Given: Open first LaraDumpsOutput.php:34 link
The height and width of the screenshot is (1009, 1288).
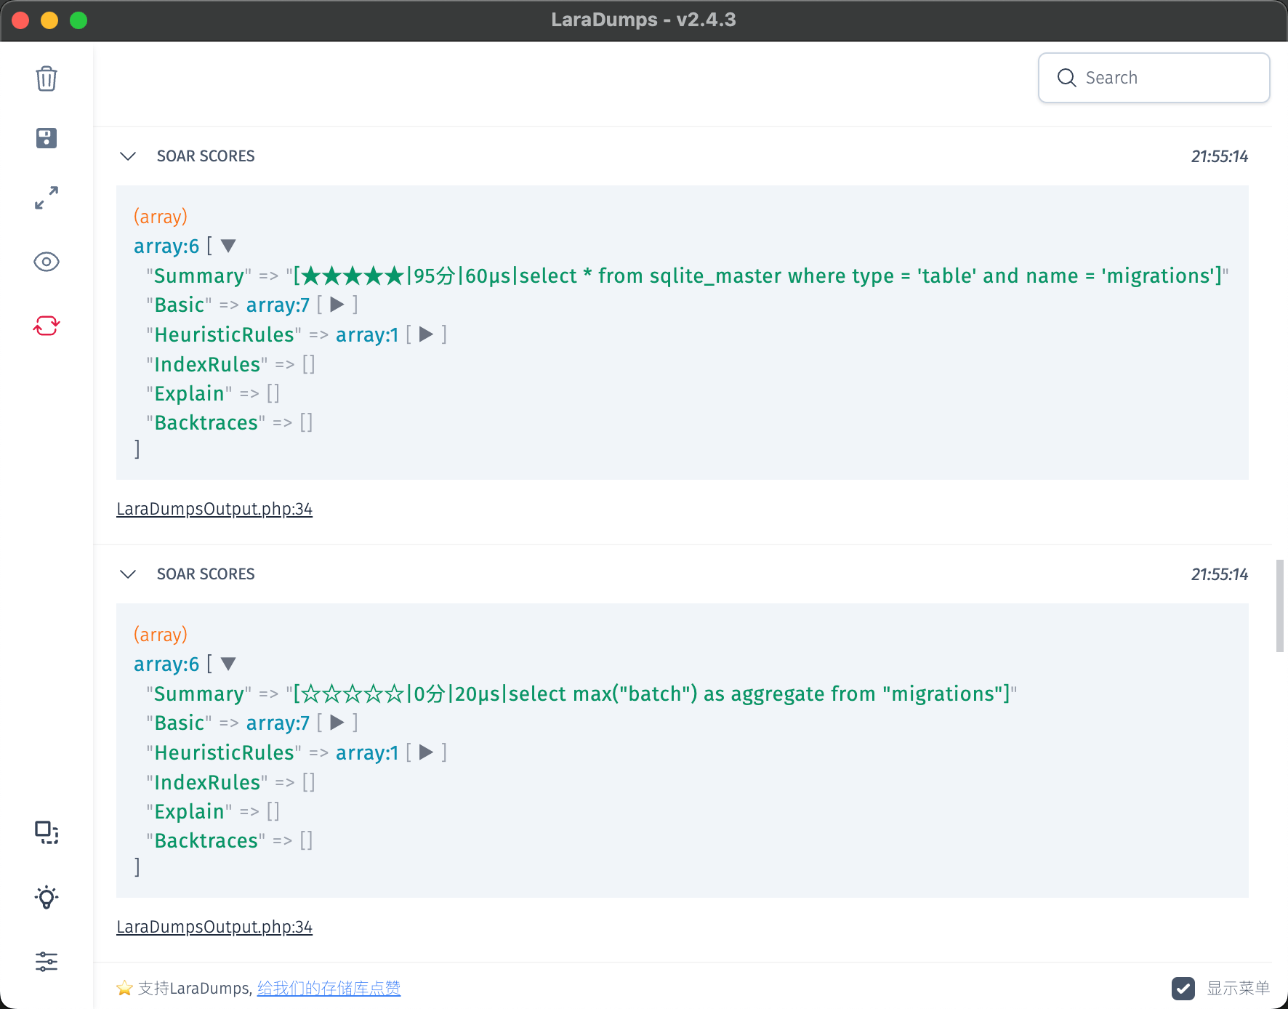Looking at the screenshot, I should 214,509.
